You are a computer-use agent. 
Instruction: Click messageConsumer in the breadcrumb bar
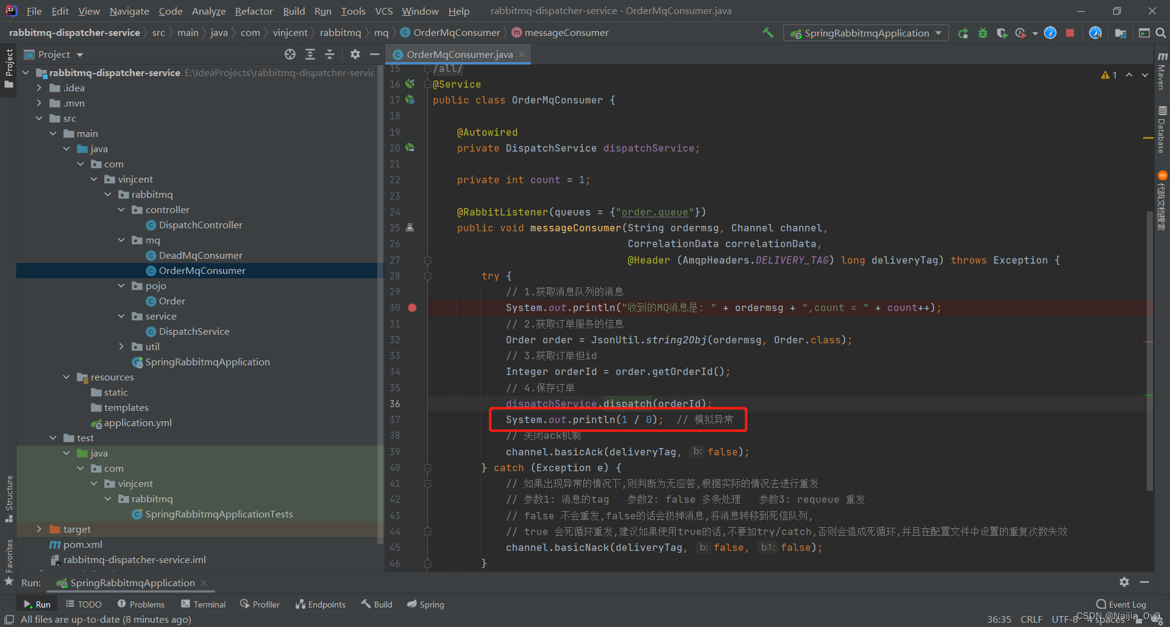(x=566, y=33)
